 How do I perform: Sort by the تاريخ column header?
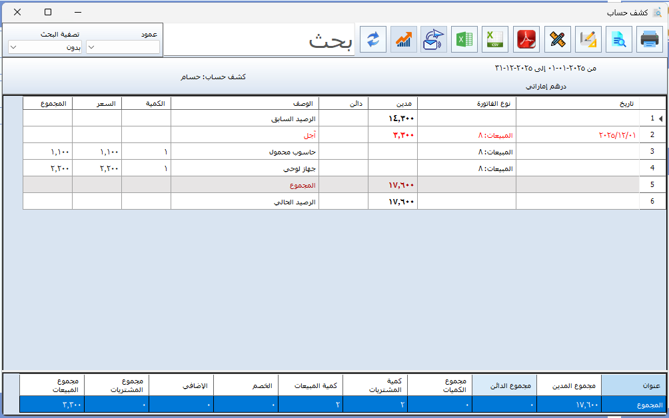click(577, 103)
